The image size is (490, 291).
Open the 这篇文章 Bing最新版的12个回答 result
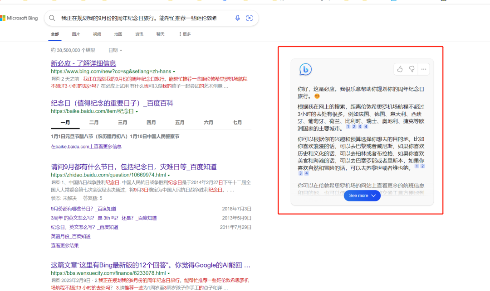[x=151, y=265]
